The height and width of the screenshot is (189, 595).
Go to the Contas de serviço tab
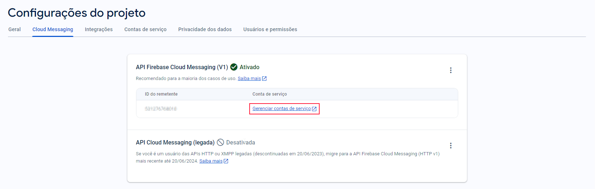145,29
